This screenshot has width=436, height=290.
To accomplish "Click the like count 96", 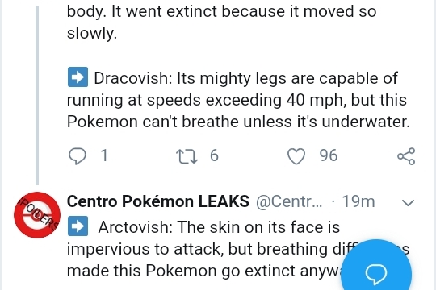I will [x=329, y=155].
